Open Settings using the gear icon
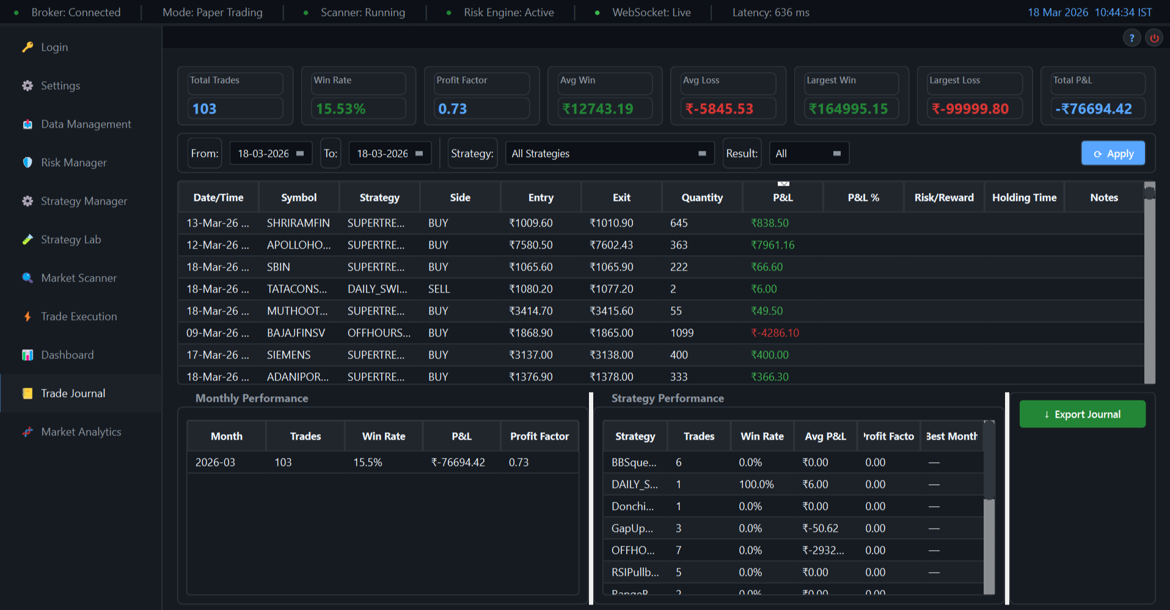Image resolution: width=1170 pixels, height=610 pixels. coord(27,85)
